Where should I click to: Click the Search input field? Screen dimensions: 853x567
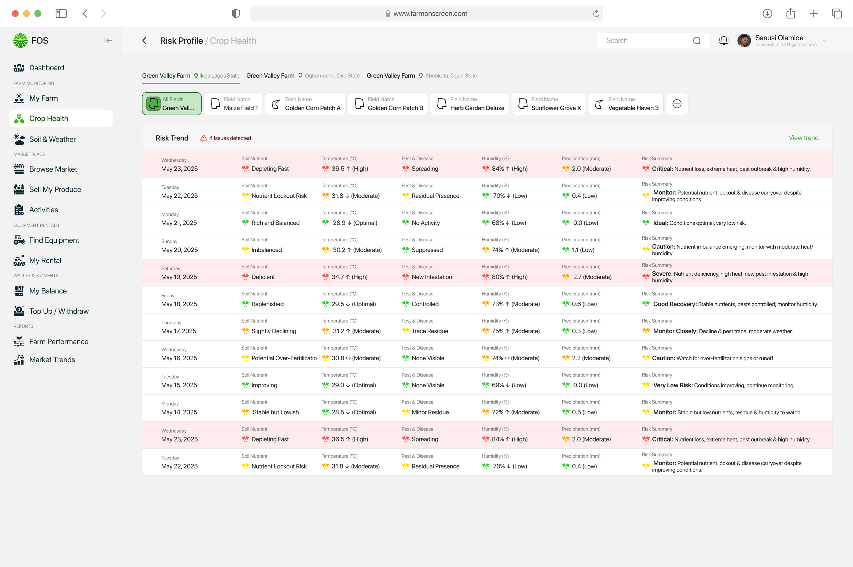click(646, 41)
